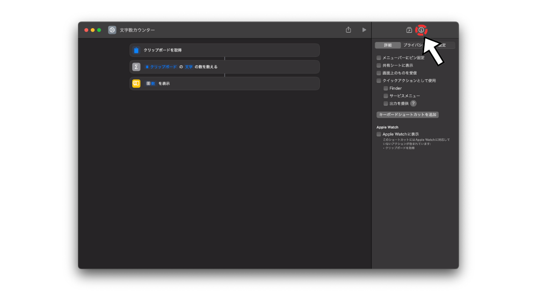
Task: Select the クリップボード variable token
Action: (x=161, y=67)
